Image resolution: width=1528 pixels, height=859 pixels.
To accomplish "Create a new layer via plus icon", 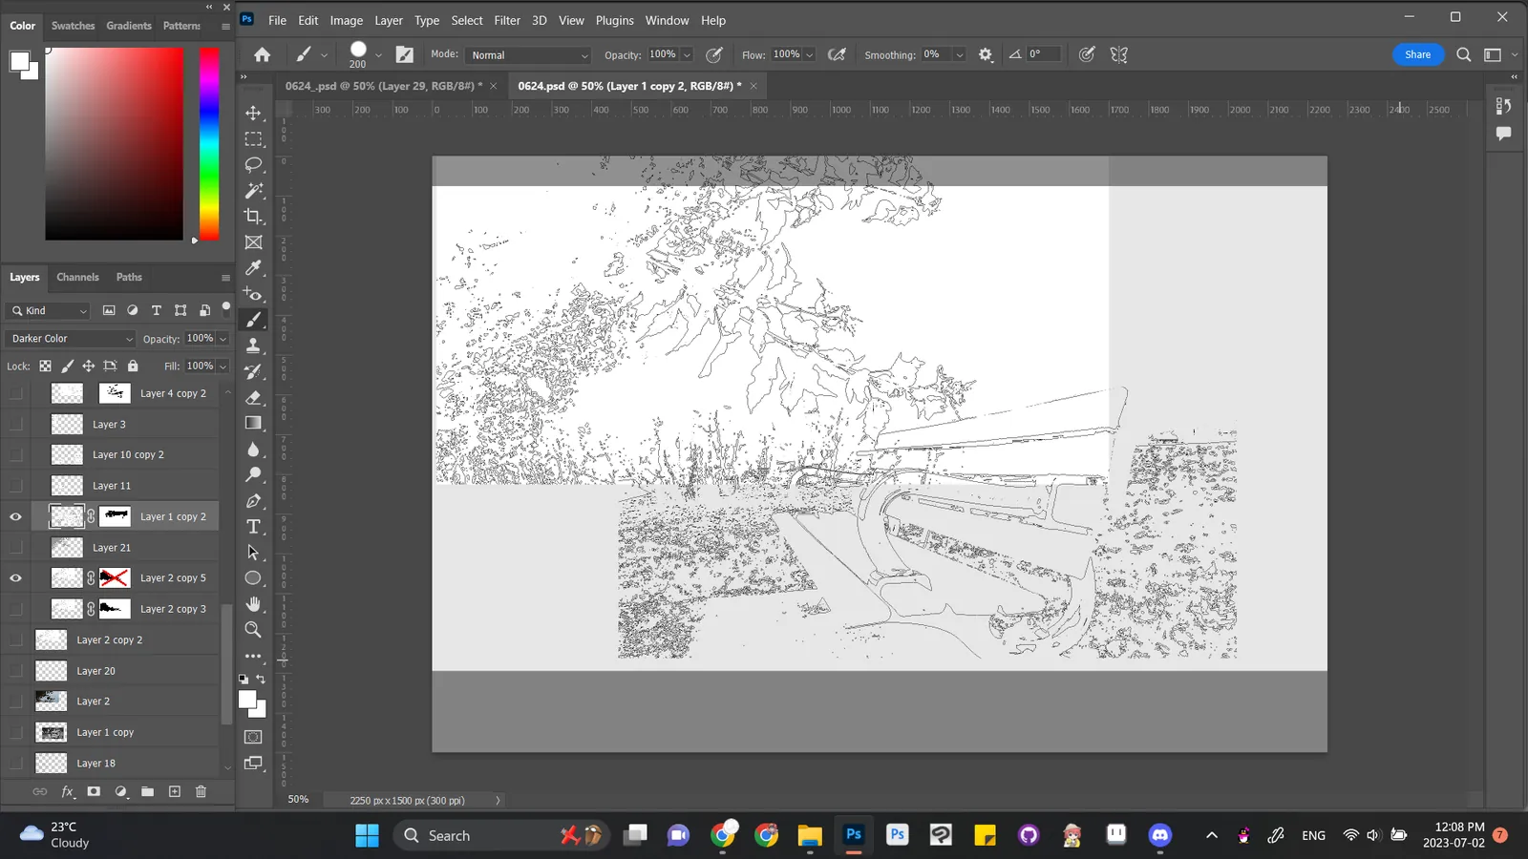I will [175, 791].
